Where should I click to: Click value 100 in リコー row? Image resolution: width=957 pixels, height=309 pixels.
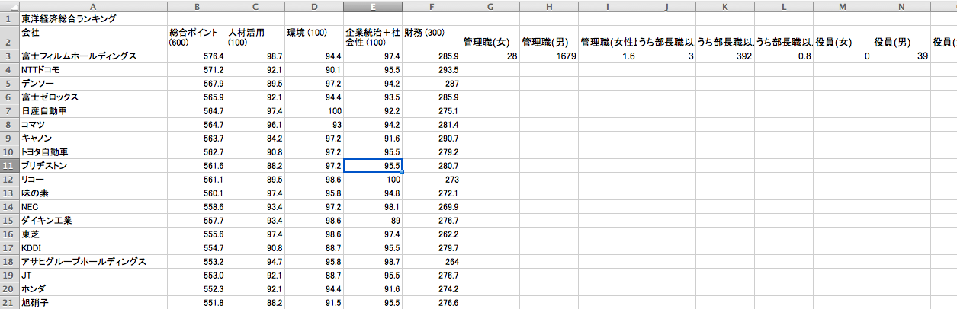(392, 180)
